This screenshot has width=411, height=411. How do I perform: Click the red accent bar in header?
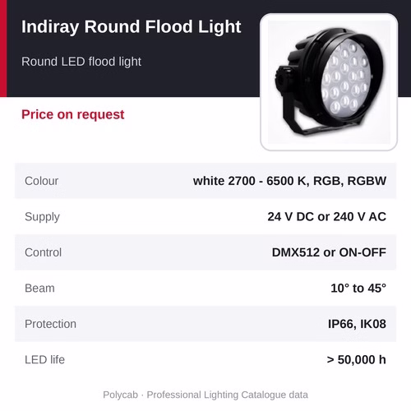point(3,48)
